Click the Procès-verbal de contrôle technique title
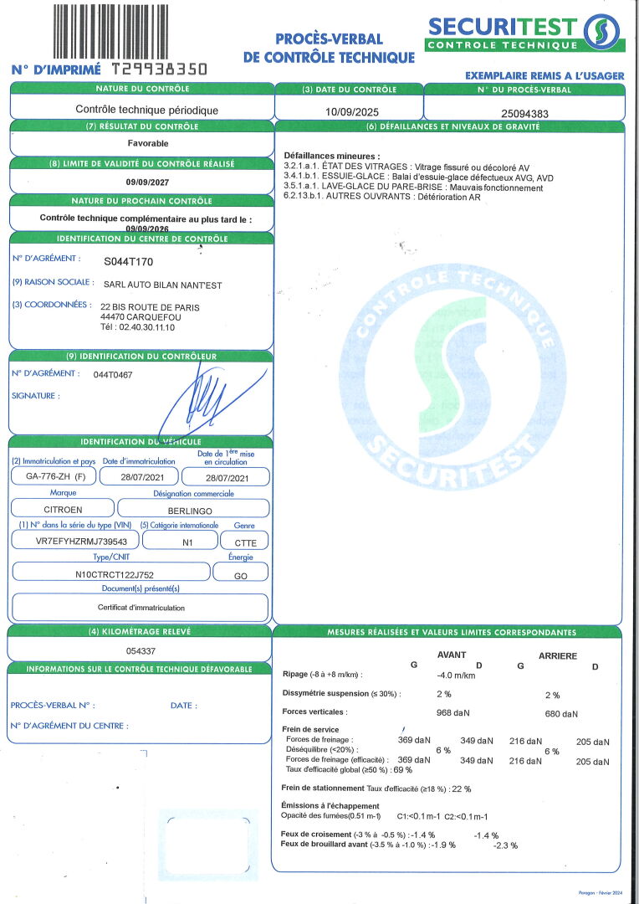The image size is (639, 904). coord(329,49)
